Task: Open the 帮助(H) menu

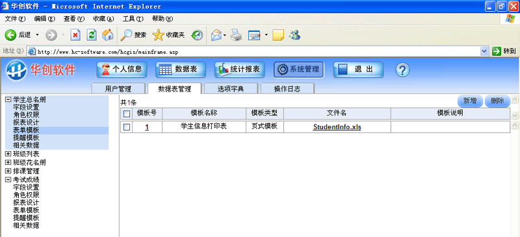Action: click(x=162, y=19)
